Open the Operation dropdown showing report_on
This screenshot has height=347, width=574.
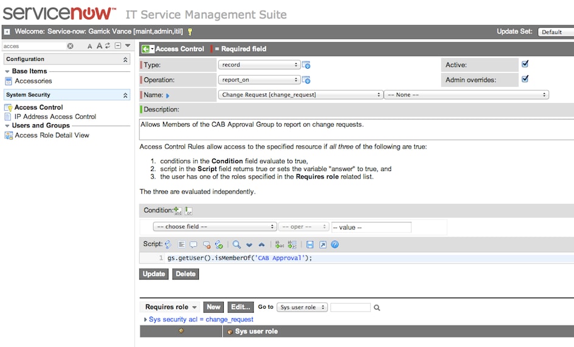[x=259, y=80]
